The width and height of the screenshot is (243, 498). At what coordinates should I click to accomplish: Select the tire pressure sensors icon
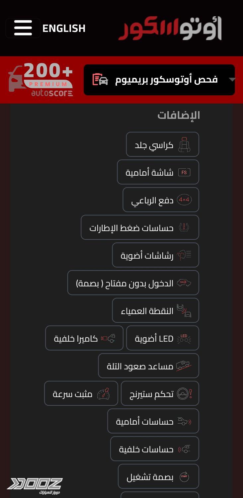pyautogui.click(x=184, y=227)
